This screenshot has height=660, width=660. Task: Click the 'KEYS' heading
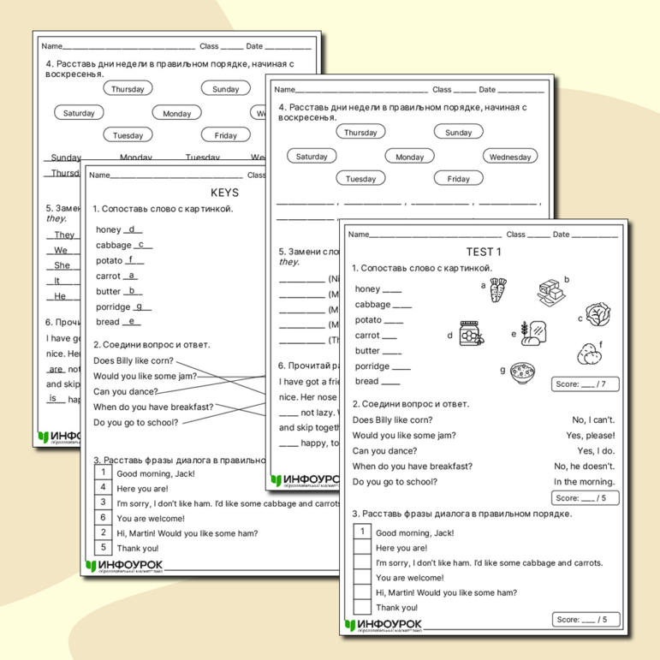click(225, 193)
